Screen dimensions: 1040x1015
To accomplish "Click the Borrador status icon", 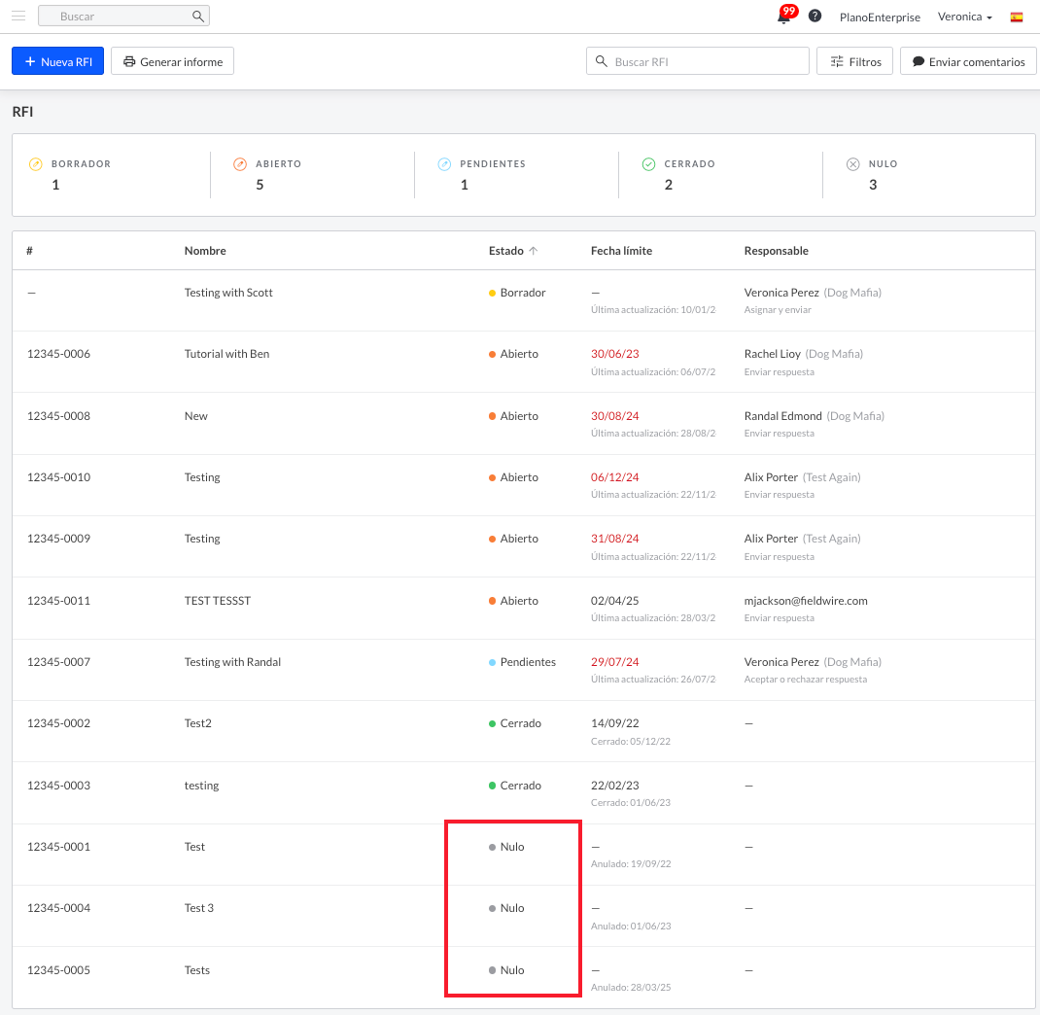I will [x=36, y=164].
